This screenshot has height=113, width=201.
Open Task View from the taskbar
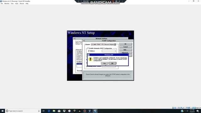(x=44, y=111)
